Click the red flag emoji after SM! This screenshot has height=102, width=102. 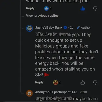point(47,75)
